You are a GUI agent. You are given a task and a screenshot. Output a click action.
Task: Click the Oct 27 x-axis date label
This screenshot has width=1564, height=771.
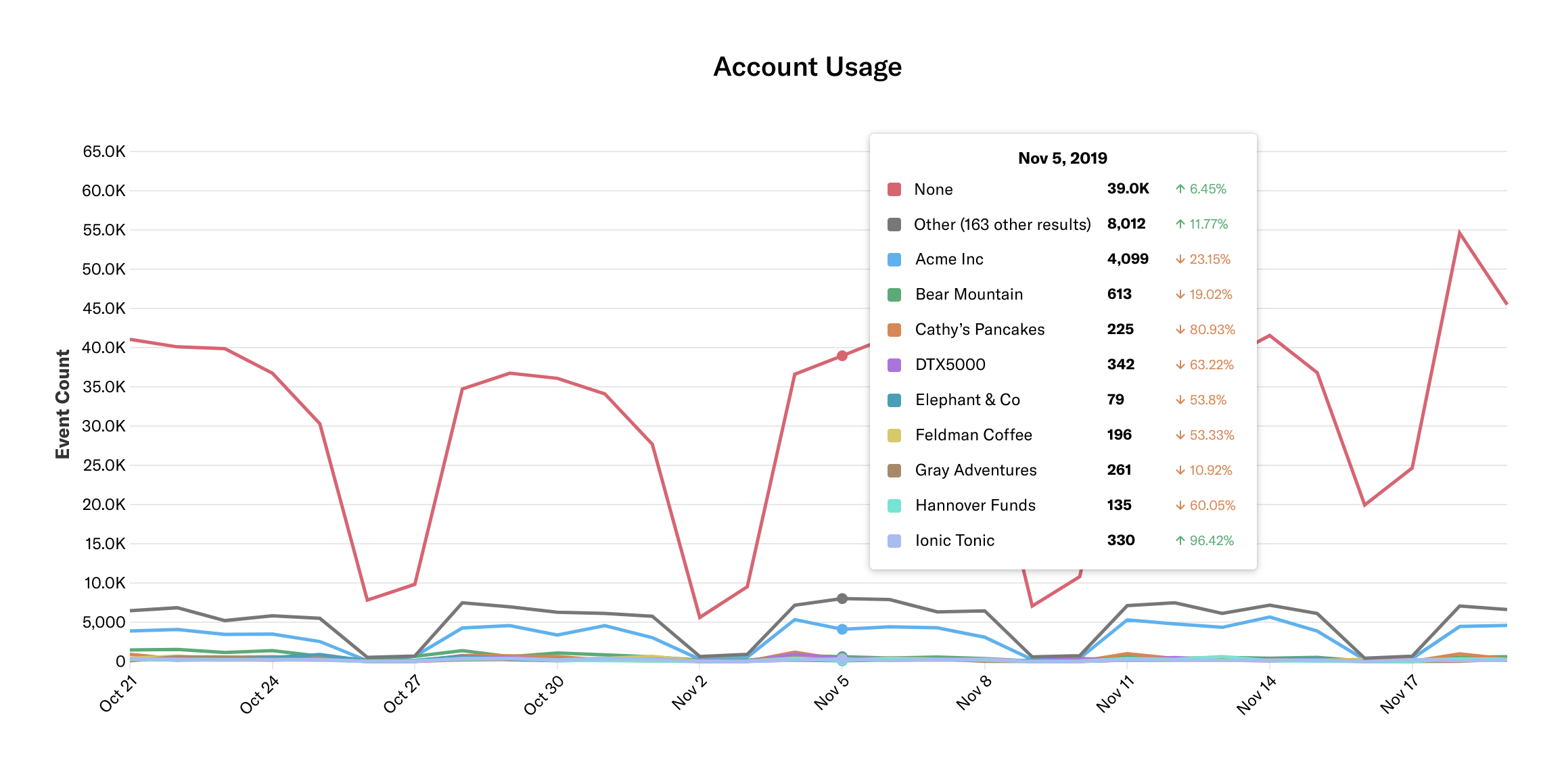tap(402, 694)
